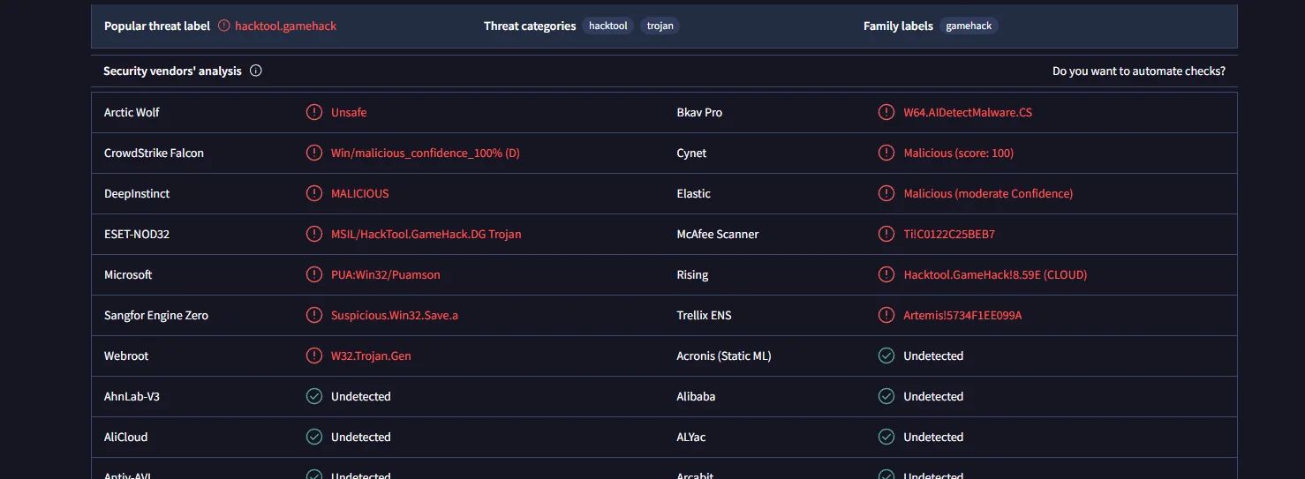Click Acronis Undetected checkmark icon
Screen dimensions: 1305x479
tap(886, 356)
